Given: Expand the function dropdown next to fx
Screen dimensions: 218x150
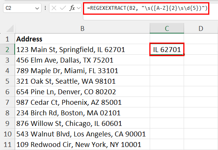Looking at the screenshot, I should pos(79,8).
